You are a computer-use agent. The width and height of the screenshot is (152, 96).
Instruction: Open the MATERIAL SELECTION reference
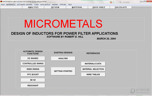(93, 69)
